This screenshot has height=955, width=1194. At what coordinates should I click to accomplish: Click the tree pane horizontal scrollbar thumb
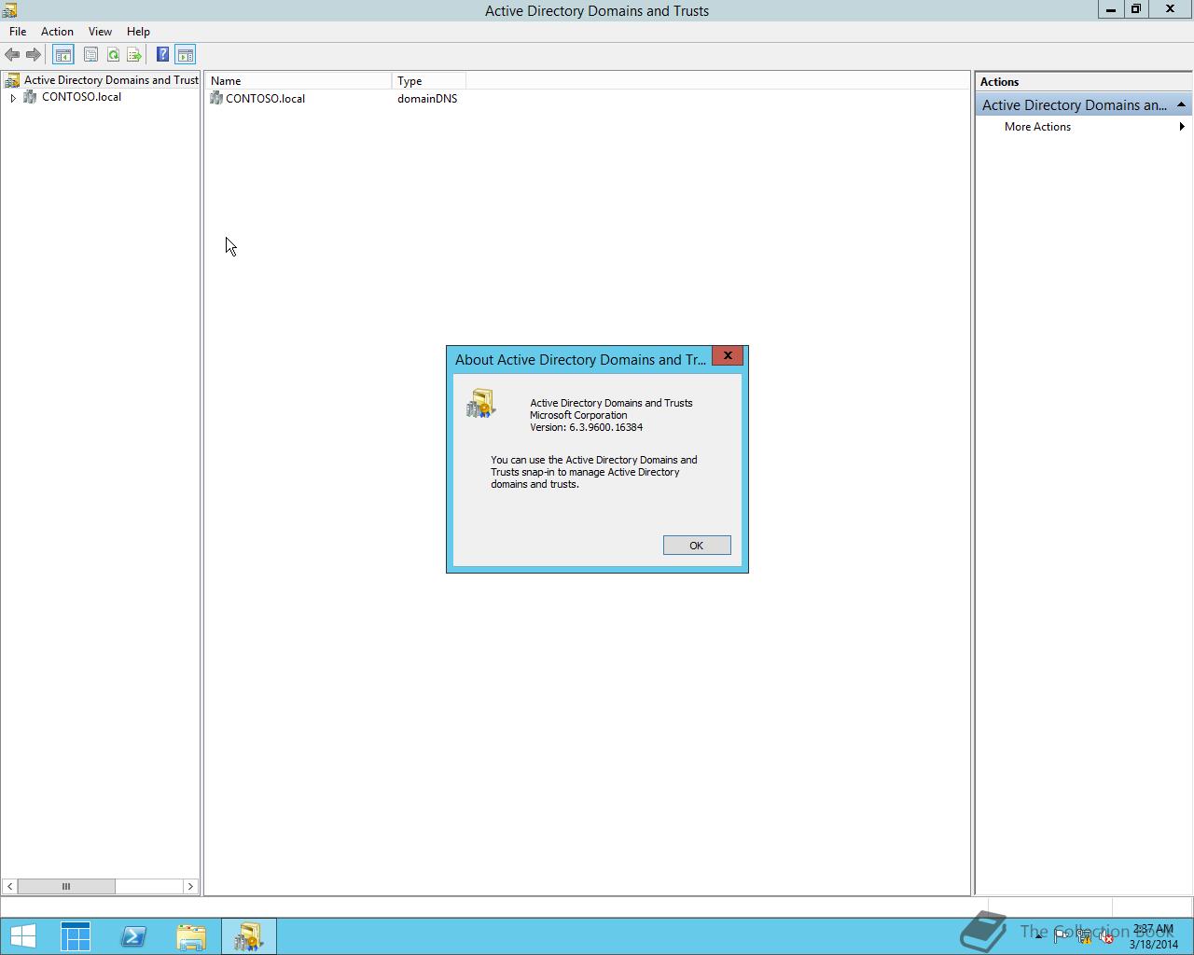click(x=66, y=886)
